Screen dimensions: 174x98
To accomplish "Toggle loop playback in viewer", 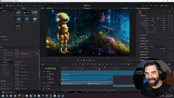I will coord(93,60).
